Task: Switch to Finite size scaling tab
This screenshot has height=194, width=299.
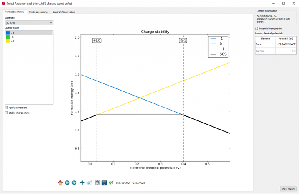Action: pyautogui.click(x=38, y=12)
